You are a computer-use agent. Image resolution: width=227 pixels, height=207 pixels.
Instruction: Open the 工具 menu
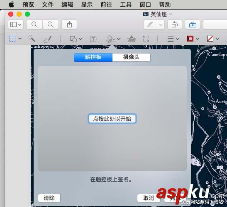(126, 5)
